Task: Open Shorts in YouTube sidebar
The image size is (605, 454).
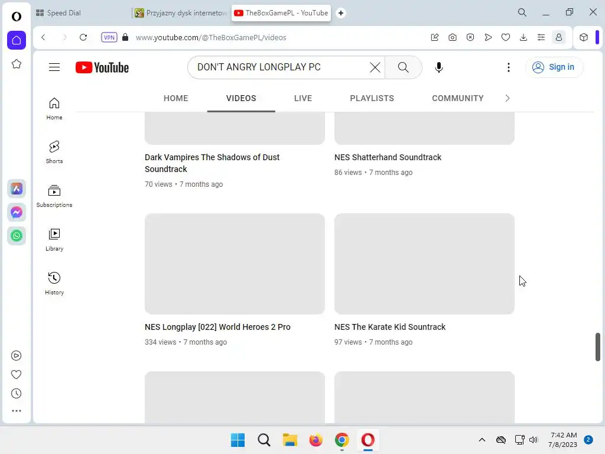Action: 54,153
